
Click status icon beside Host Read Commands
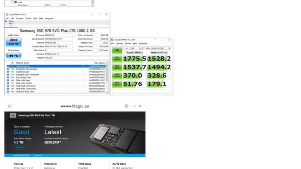pyautogui.click(x=8, y=86)
